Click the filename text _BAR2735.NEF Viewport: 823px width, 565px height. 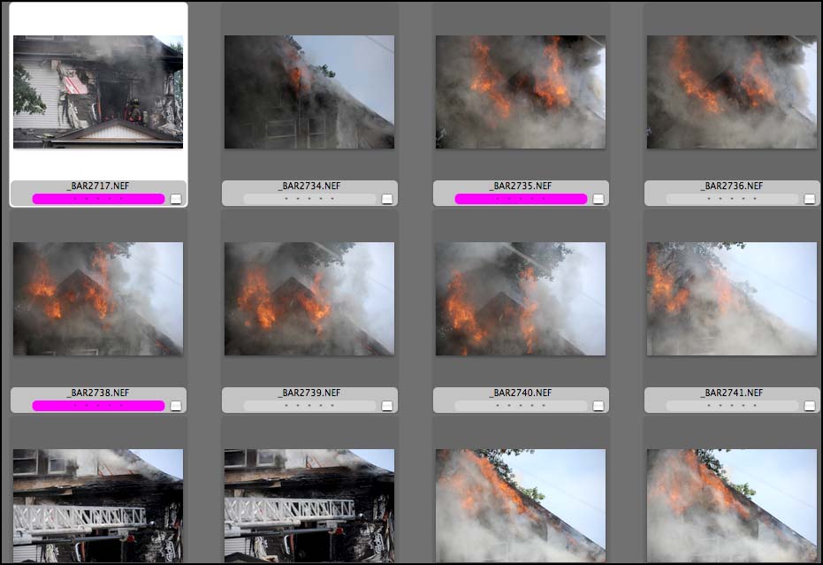click(521, 186)
